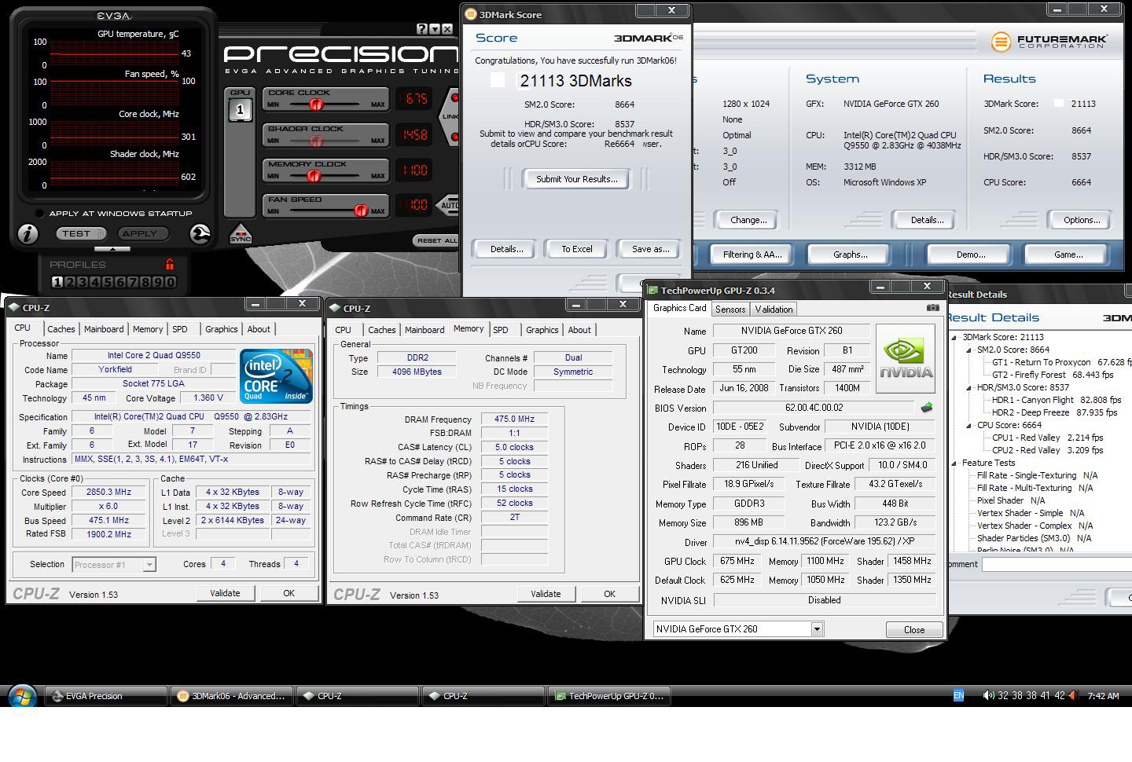Click the EVGA Precision help question mark
The height and width of the screenshot is (762, 1132).
[422, 29]
